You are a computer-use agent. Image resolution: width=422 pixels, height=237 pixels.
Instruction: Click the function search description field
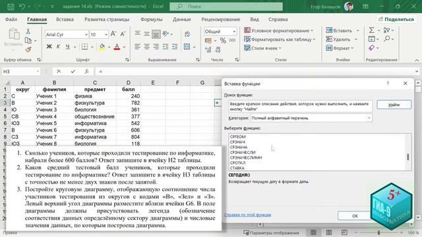[x=301, y=107]
